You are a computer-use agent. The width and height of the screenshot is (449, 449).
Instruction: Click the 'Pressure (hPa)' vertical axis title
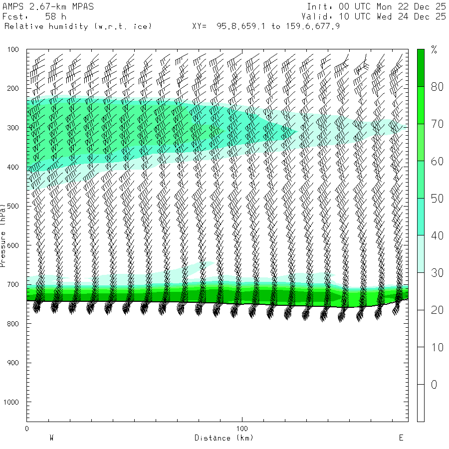pos(3,235)
